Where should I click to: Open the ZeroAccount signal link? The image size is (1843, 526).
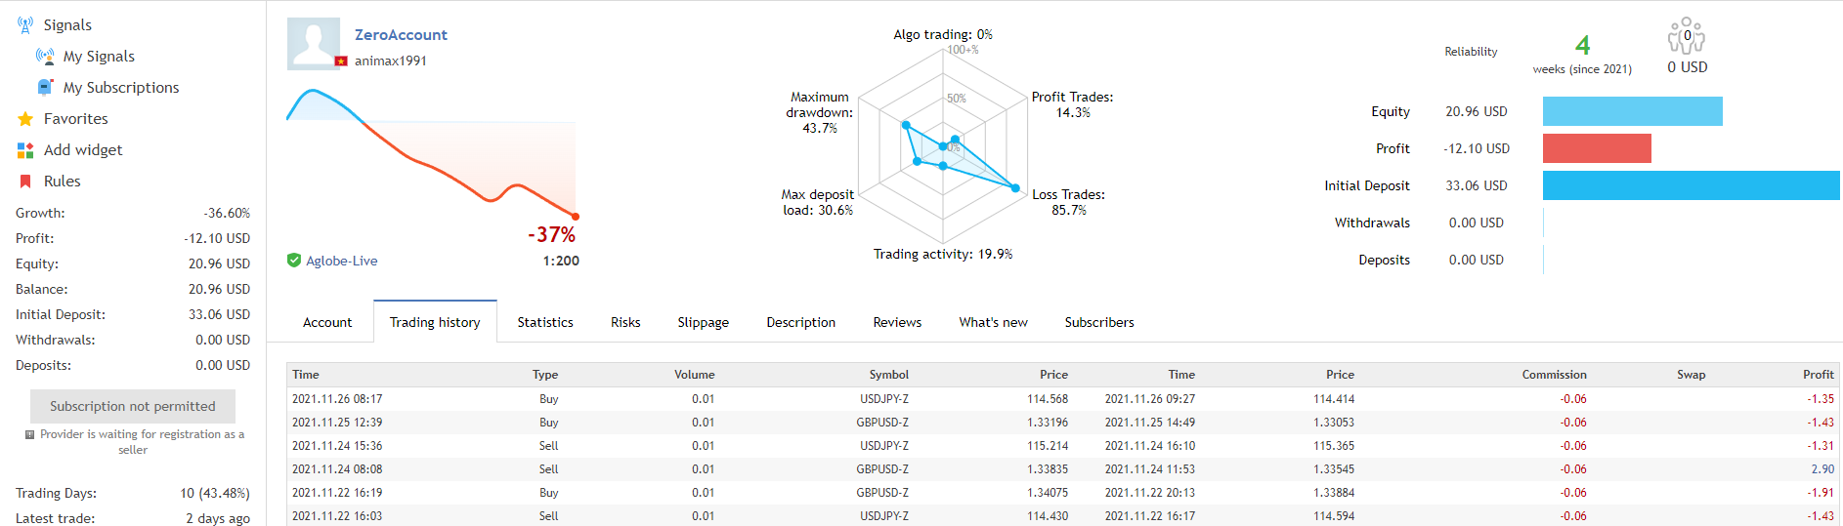coord(401,35)
